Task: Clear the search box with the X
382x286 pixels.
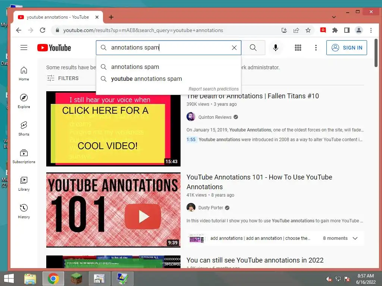Action: (x=234, y=48)
